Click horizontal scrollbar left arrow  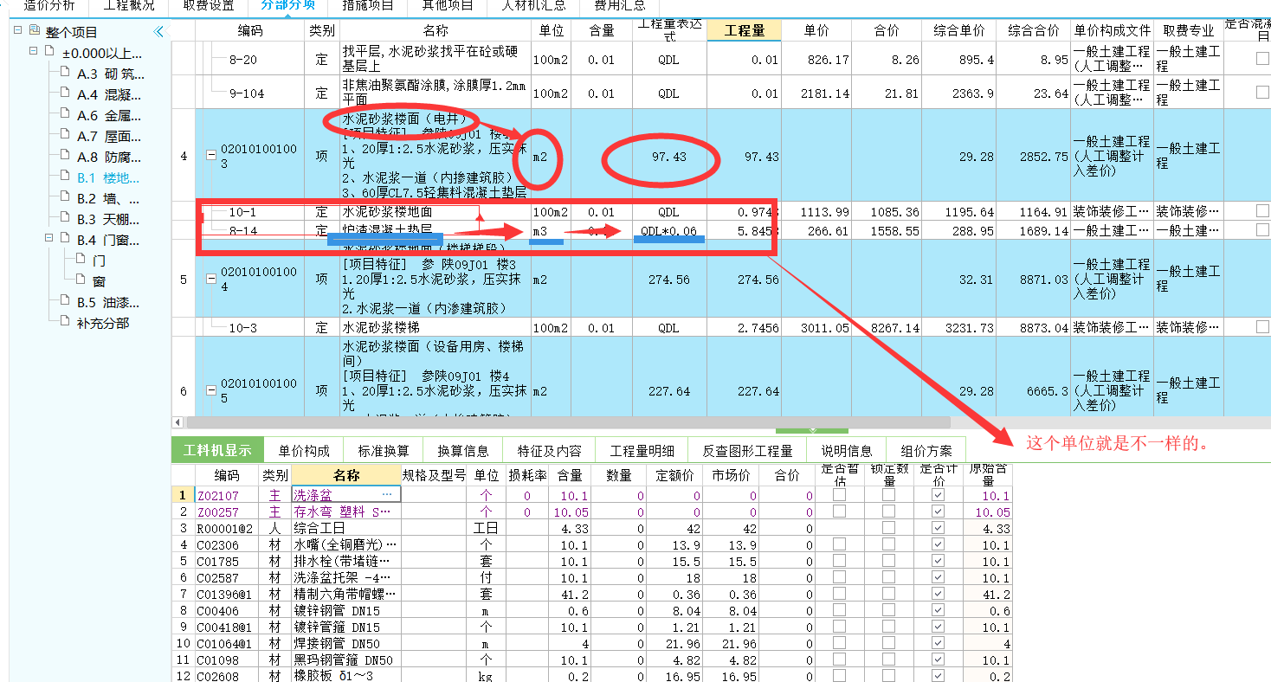pos(178,422)
